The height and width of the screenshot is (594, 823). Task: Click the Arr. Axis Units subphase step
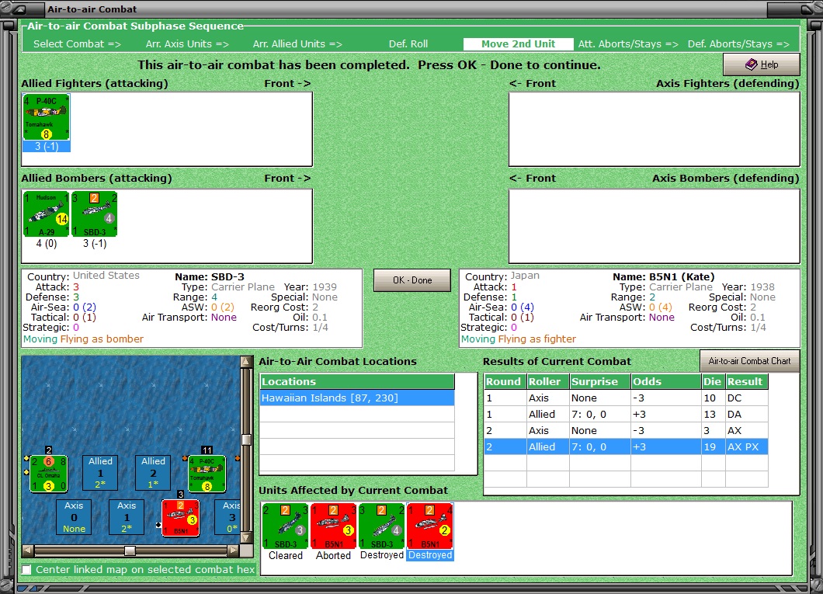coord(187,44)
